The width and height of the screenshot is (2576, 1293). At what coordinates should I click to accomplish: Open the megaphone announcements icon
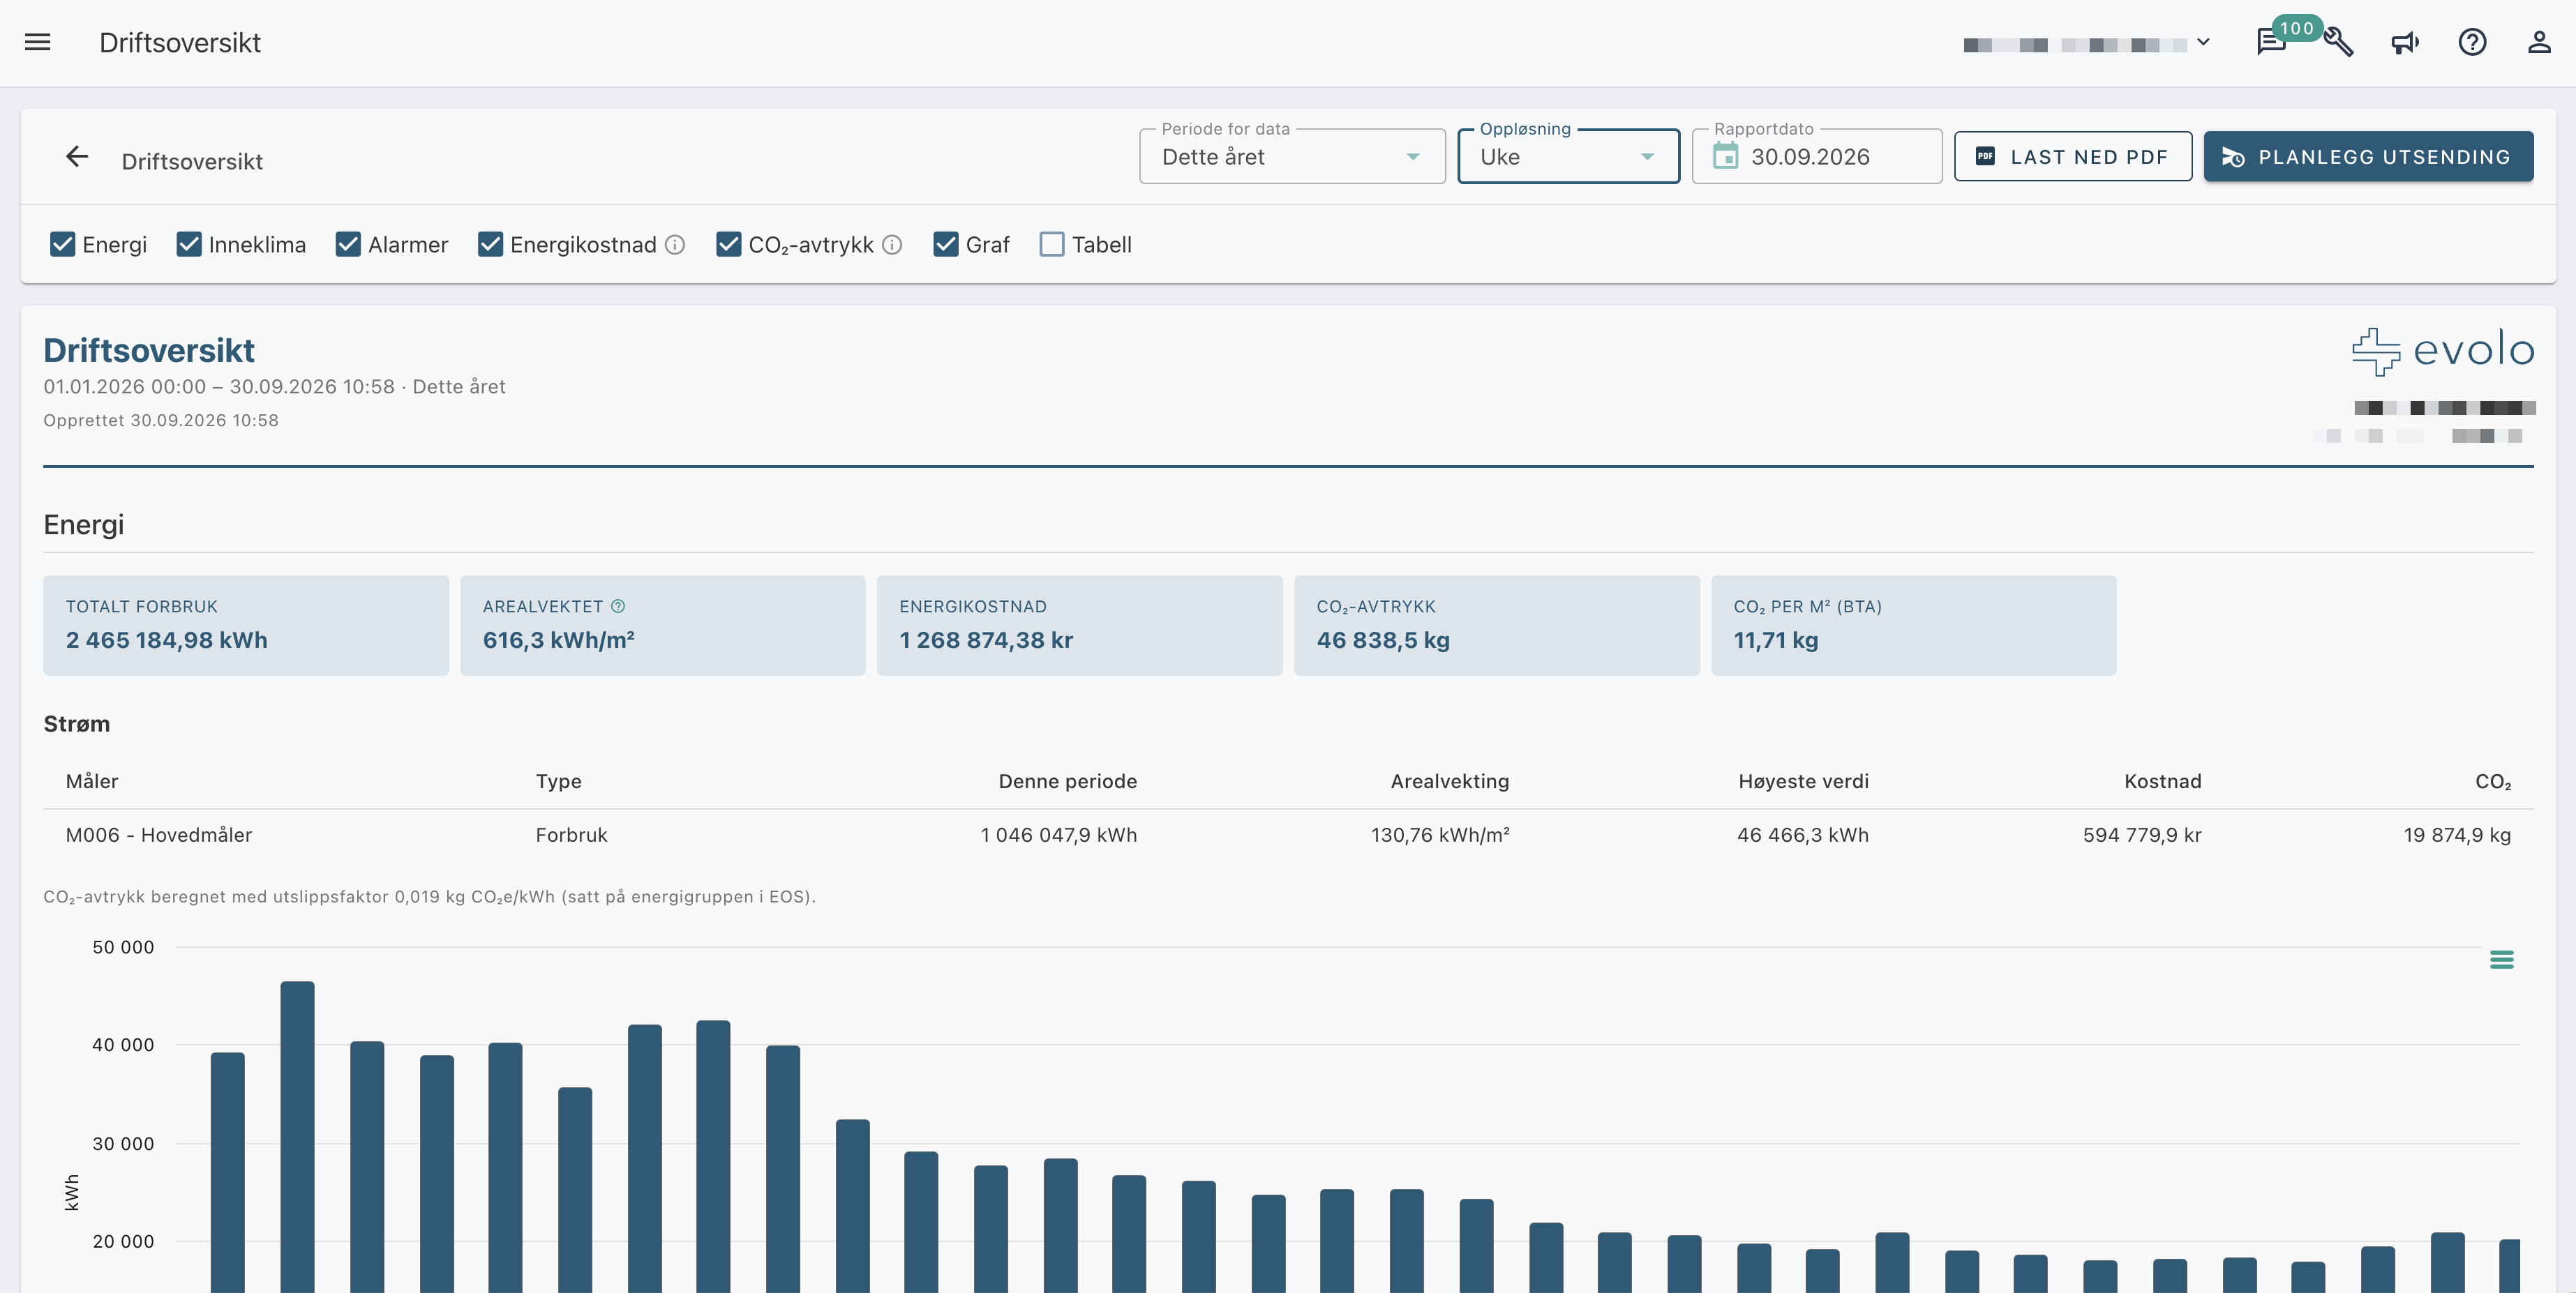[x=2405, y=42]
